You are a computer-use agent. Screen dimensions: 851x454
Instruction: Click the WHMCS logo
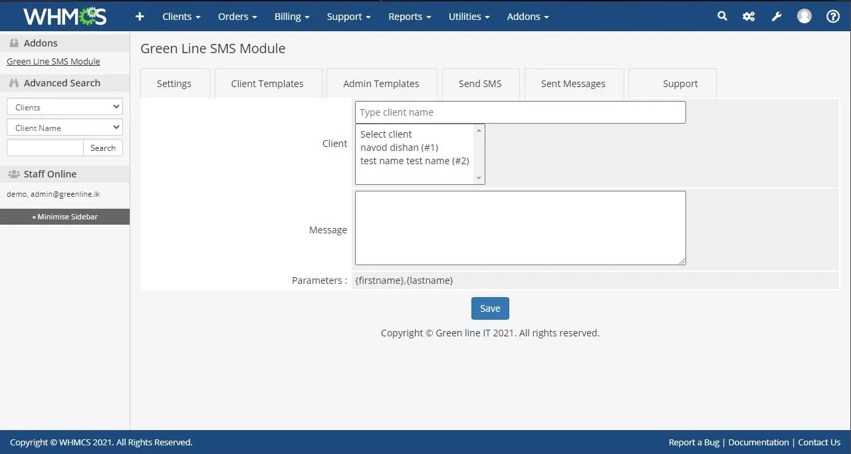(64, 17)
